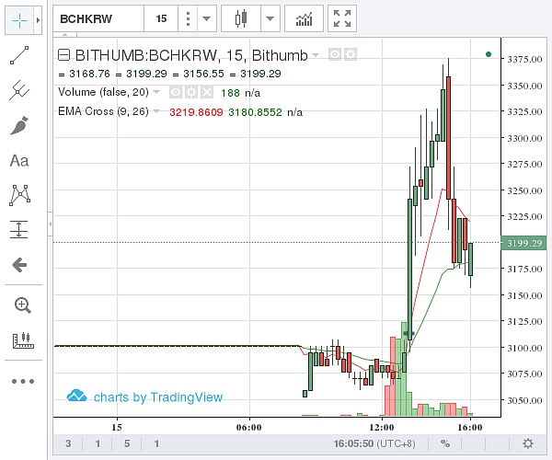Viewport: 552px width, 460px height.
Task: Click the green market status dot
Action: click(489, 54)
